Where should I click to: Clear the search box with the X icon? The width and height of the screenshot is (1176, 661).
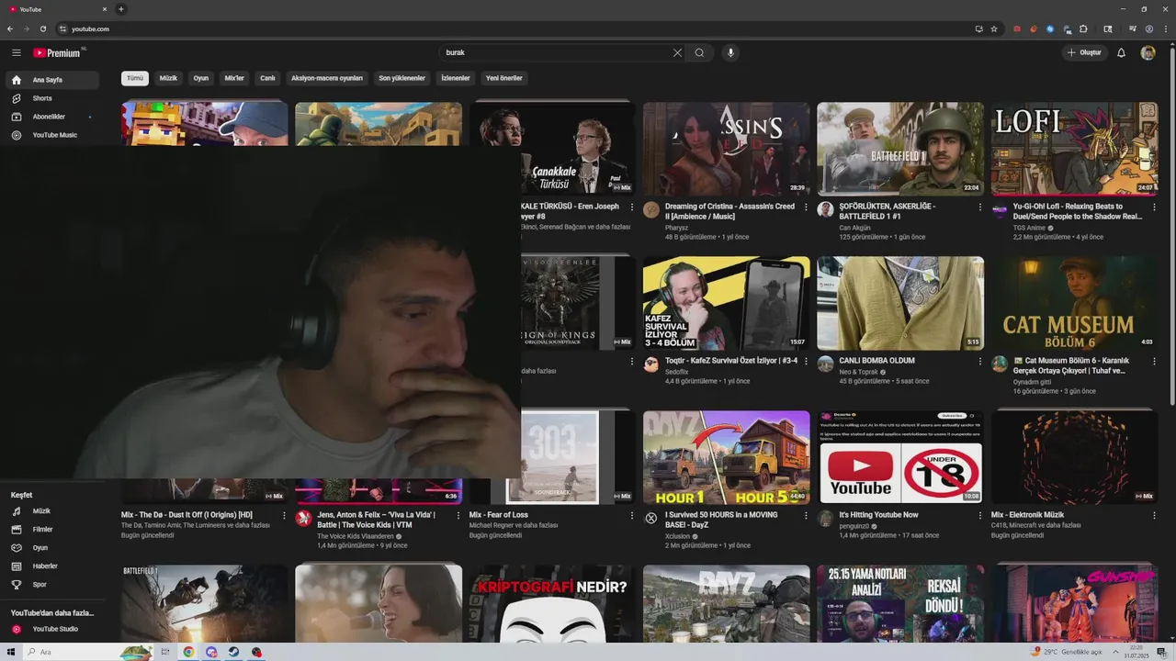[x=677, y=52]
